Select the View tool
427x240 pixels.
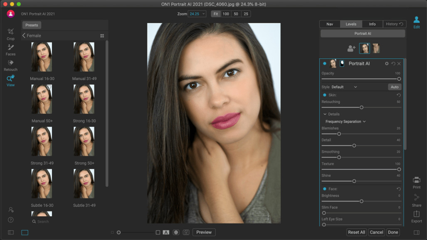[x=11, y=81]
